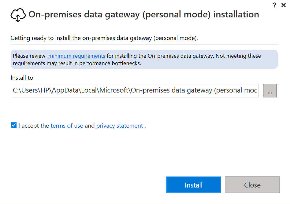Viewport: 290px width, 204px height.
Task: Open the terms of use link
Action: coord(67,126)
